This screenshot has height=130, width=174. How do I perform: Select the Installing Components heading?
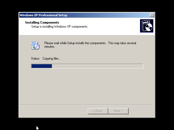pyautogui.click(x=42, y=22)
